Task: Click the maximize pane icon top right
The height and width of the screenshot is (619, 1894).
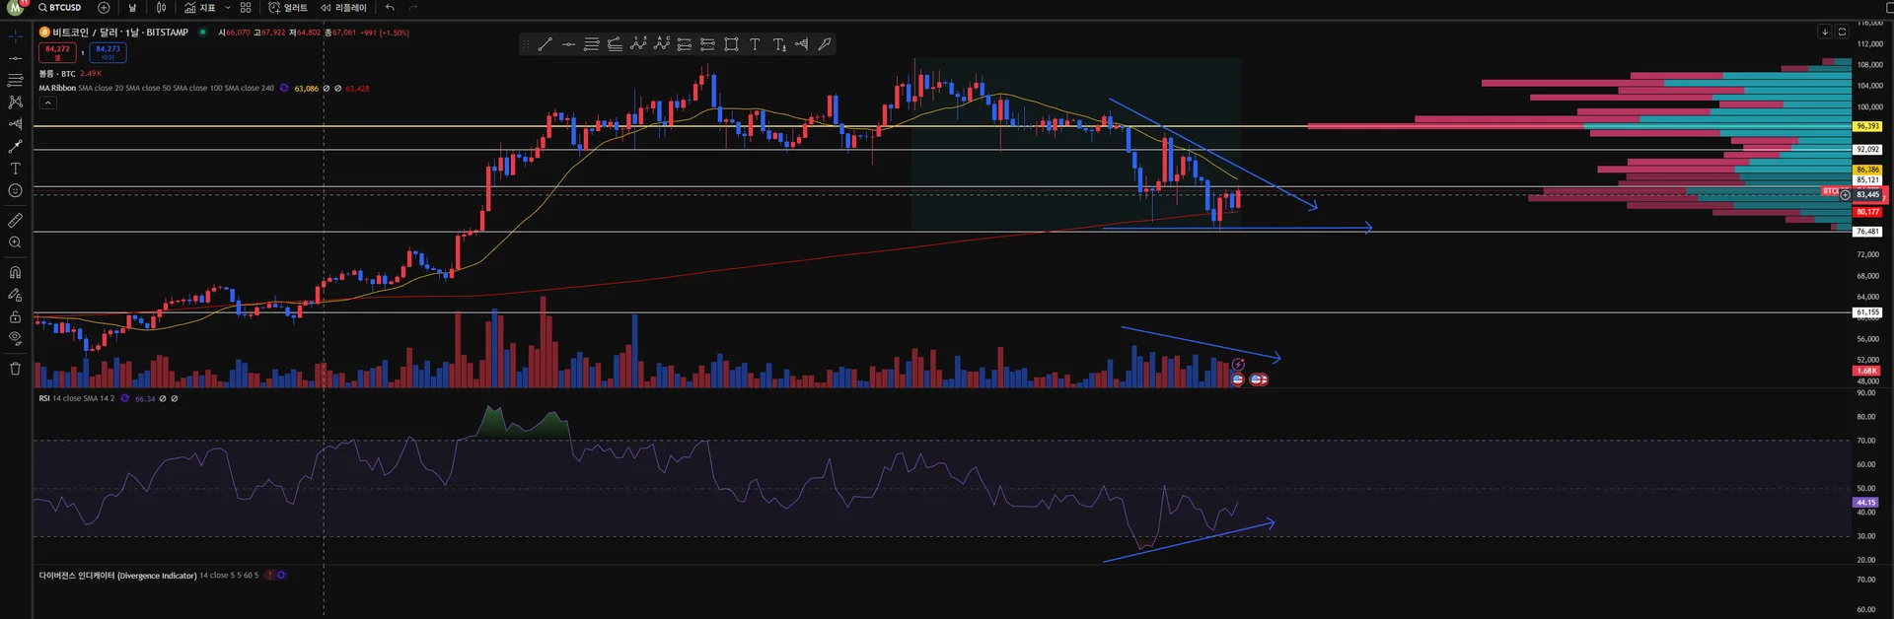Action: [1842, 32]
